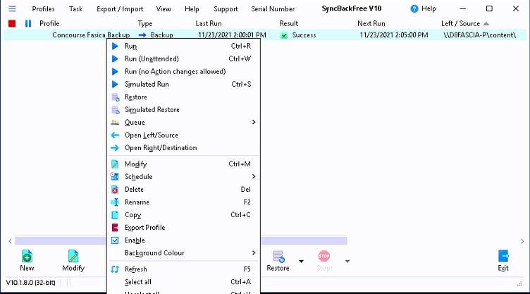Select Simulated Run from context menu
Screen dimensions: 530x294
(147, 85)
